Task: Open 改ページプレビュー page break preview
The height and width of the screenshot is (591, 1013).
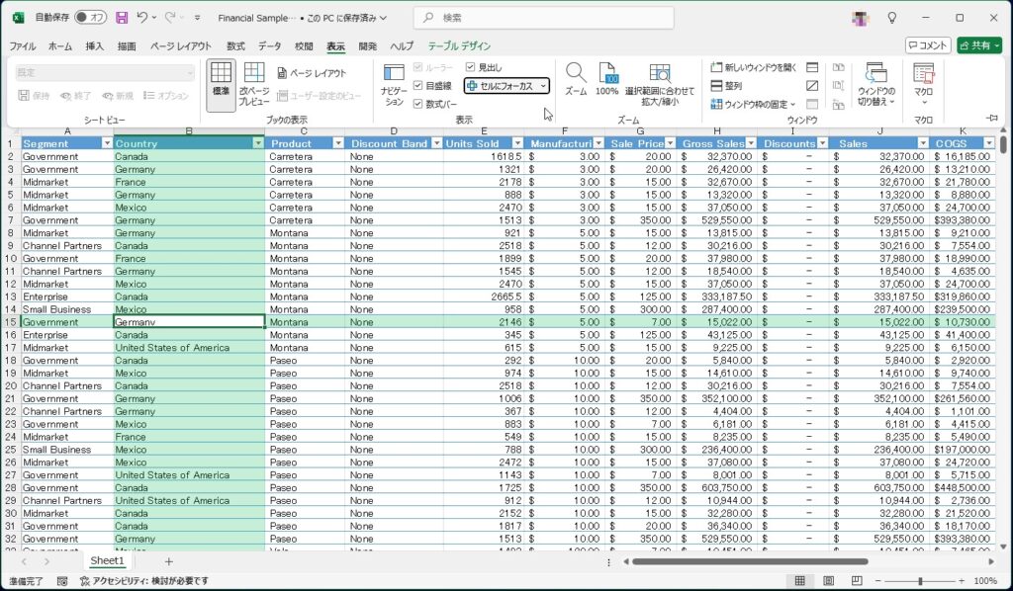Action: coord(254,84)
